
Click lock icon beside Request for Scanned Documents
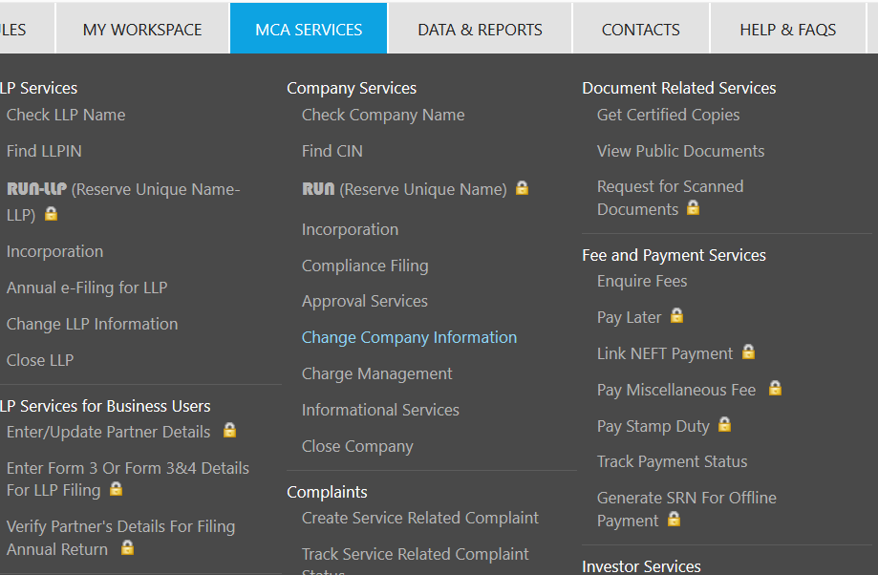pos(694,207)
